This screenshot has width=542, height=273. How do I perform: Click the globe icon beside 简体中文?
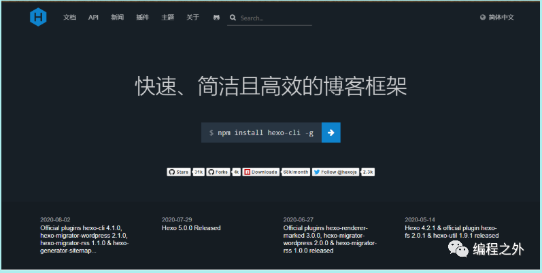coord(483,17)
